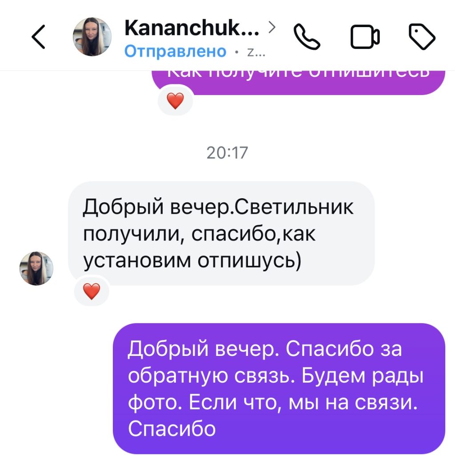
Task: Tap 'установим отпишусь)' line in gray bubble
Action: pyautogui.click(x=192, y=260)
